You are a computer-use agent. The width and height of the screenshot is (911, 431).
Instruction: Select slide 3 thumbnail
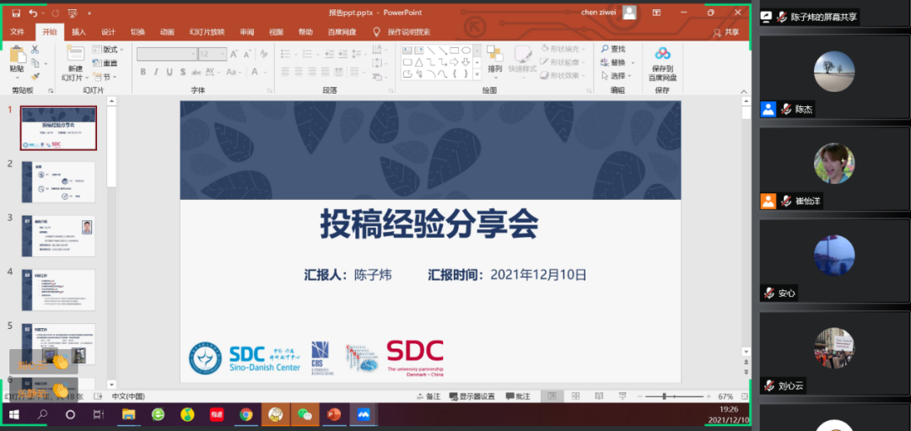tap(59, 236)
